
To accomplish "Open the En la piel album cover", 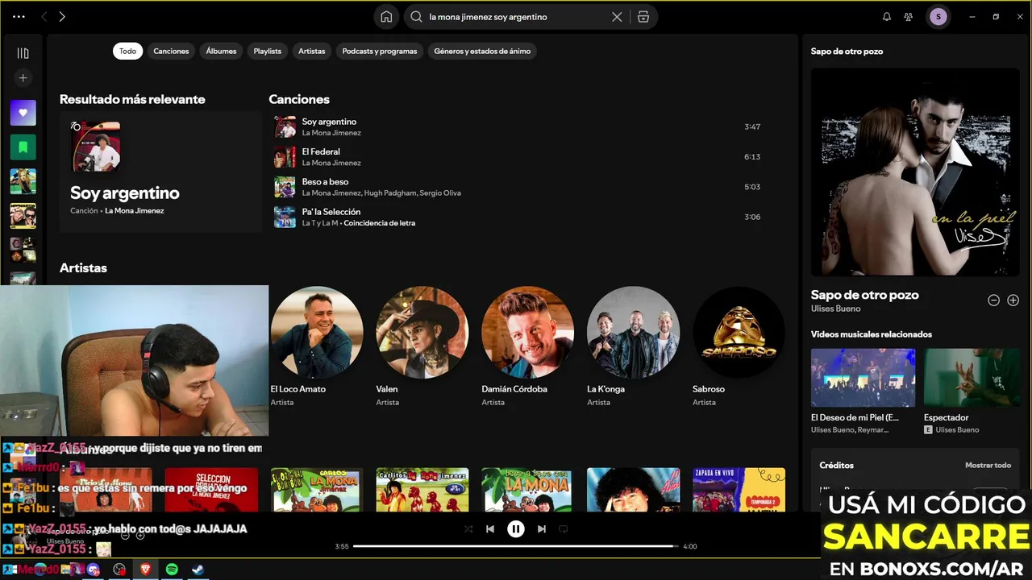I will (915, 172).
